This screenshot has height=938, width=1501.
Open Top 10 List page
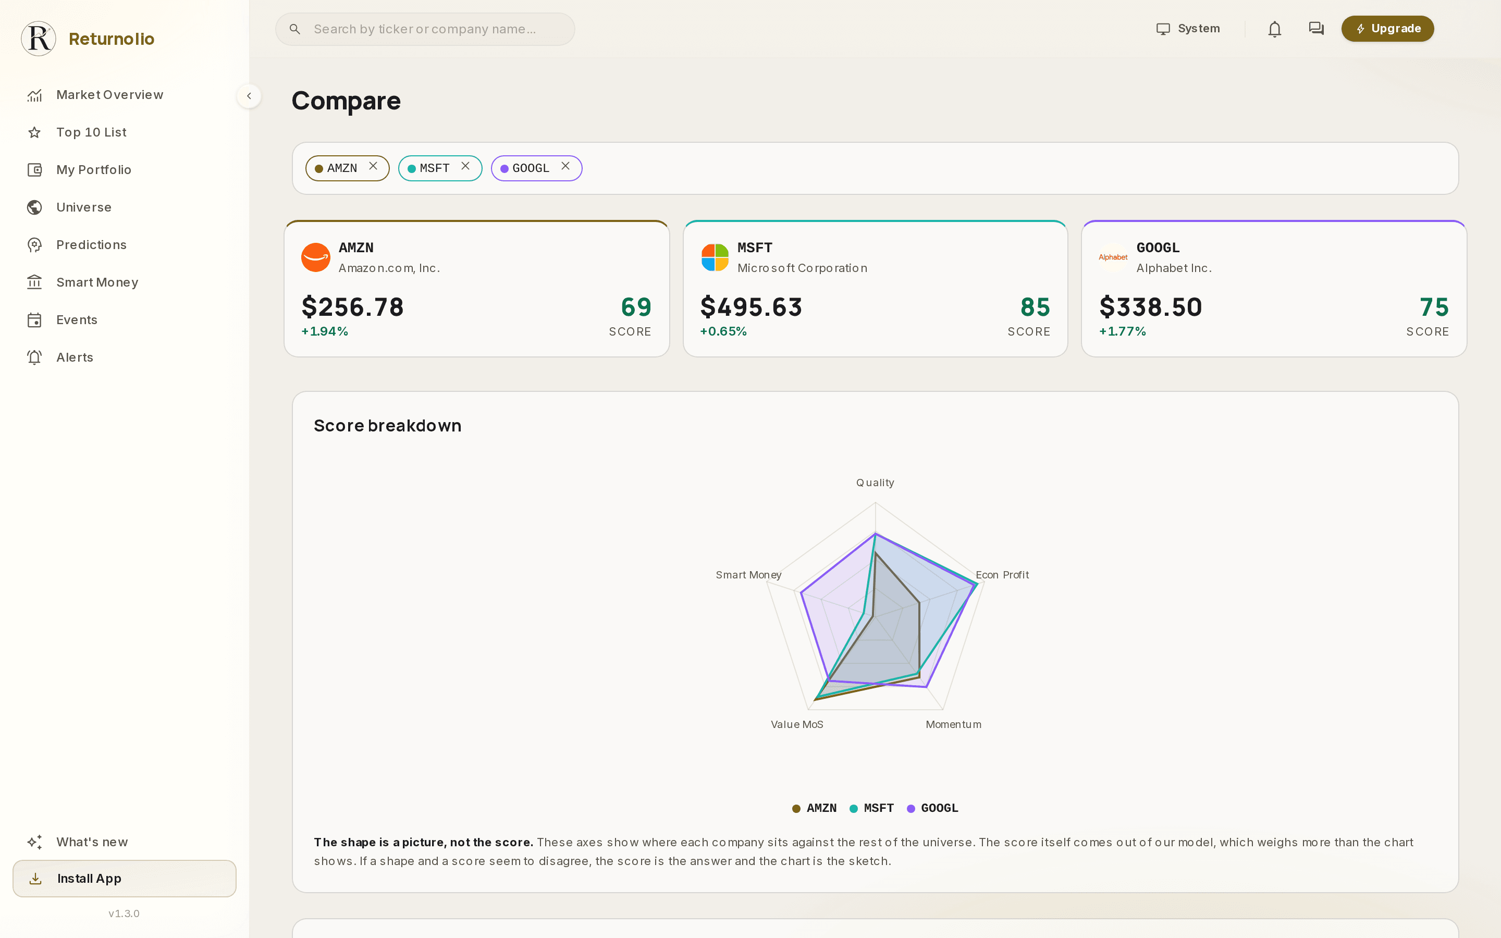coord(124,132)
